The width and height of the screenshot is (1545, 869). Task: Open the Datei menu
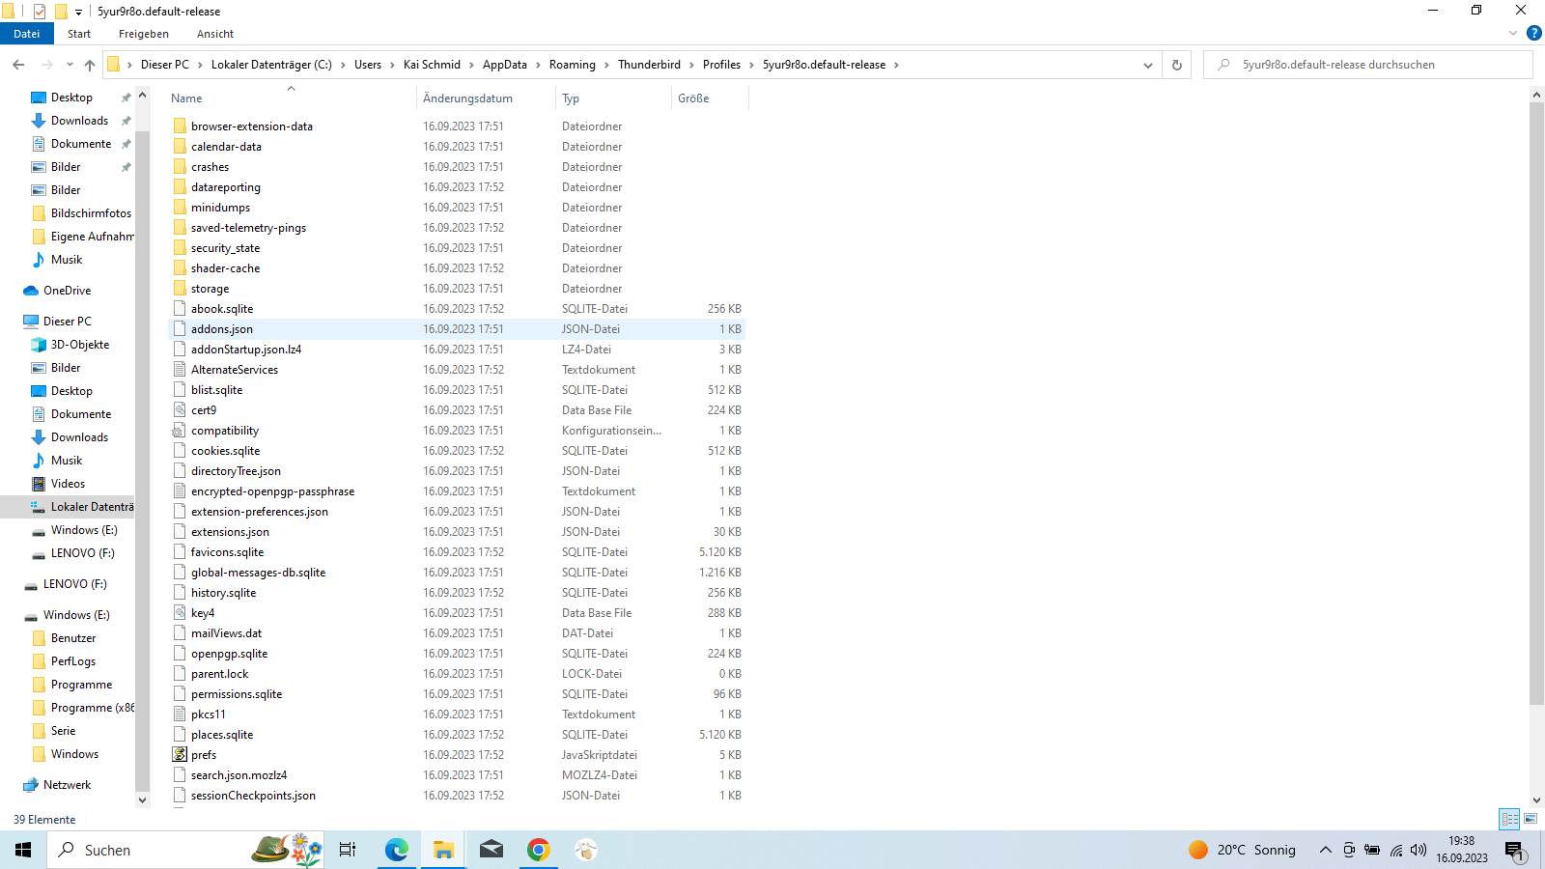26,34
